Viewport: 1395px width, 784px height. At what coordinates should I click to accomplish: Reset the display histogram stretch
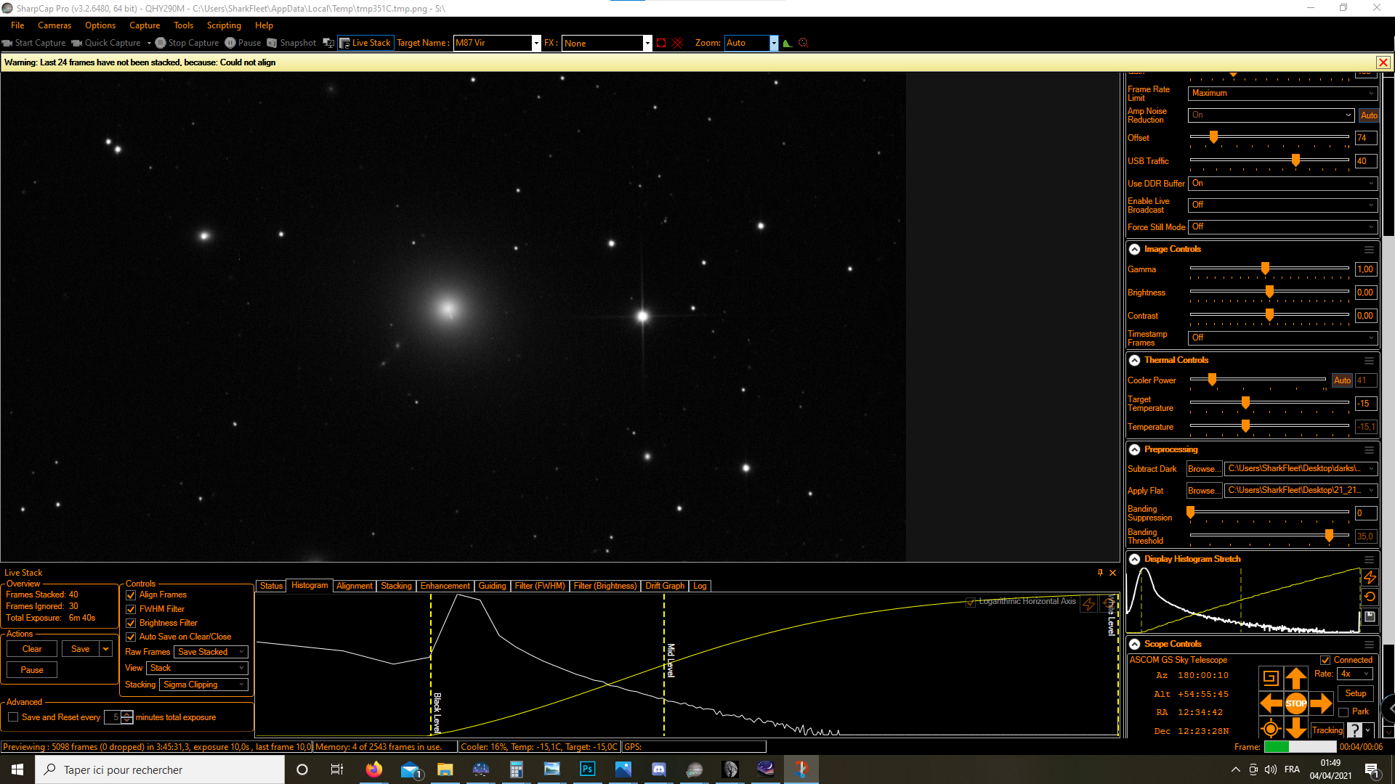(x=1370, y=597)
